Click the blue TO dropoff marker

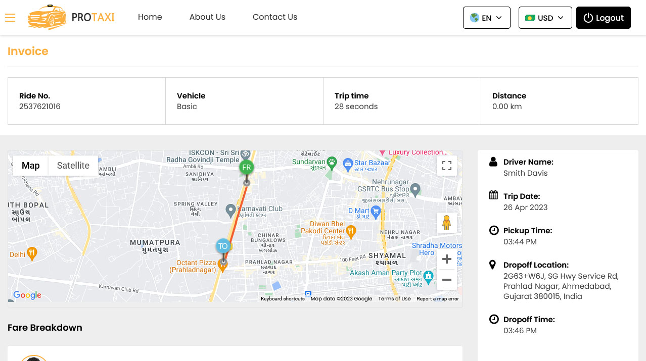[x=223, y=246]
